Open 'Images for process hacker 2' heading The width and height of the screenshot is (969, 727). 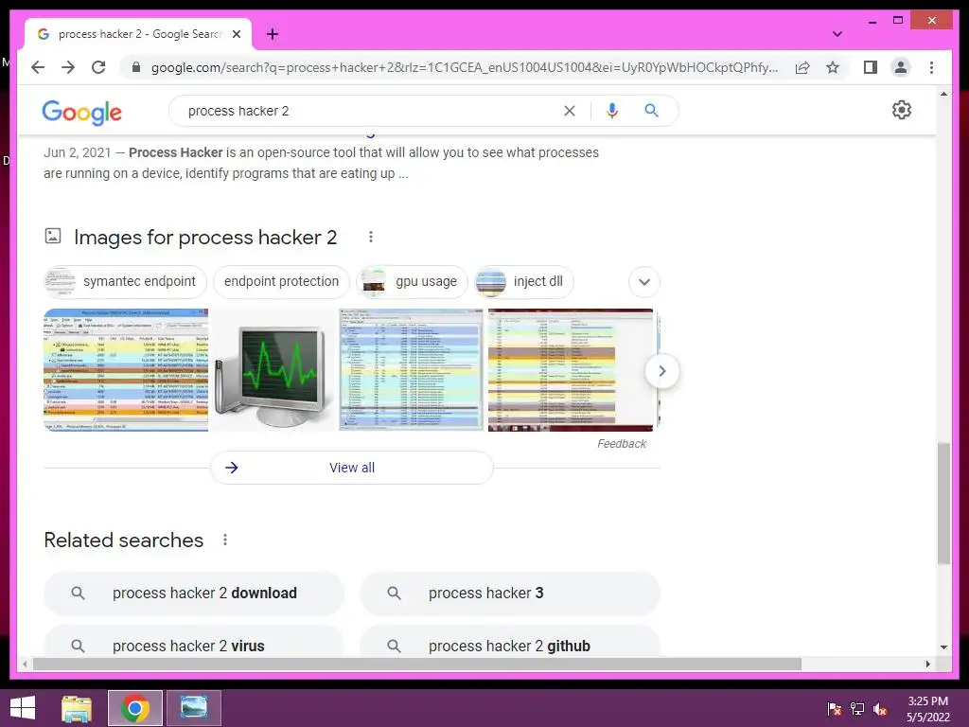point(205,238)
